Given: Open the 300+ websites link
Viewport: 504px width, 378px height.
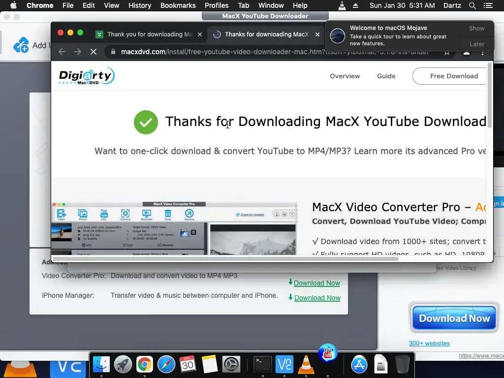Looking at the screenshot, I should coord(429,343).
